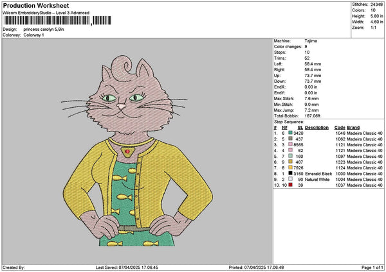Image resolution: width=386 pixels, height=272 pixels.
Task: Click the Stops value '10'
Action: click(x=307, y=53)
